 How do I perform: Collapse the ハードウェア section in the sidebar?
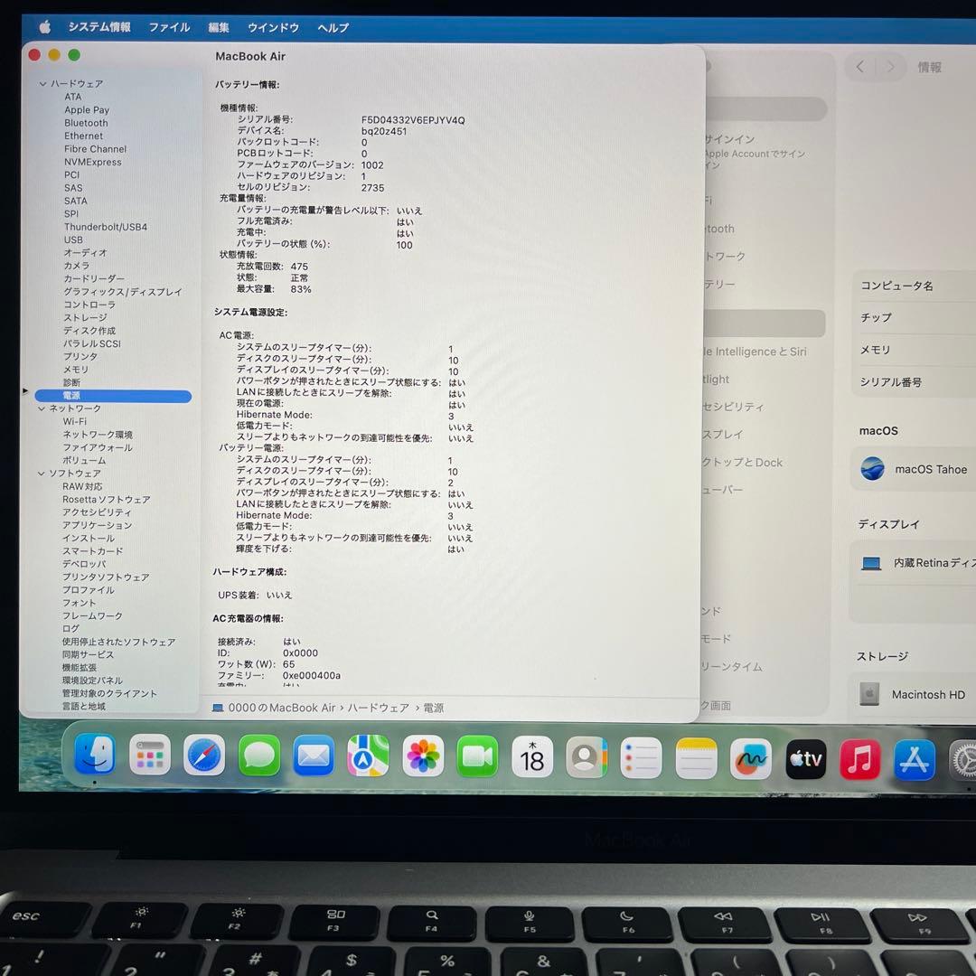[x=42, y=83]
